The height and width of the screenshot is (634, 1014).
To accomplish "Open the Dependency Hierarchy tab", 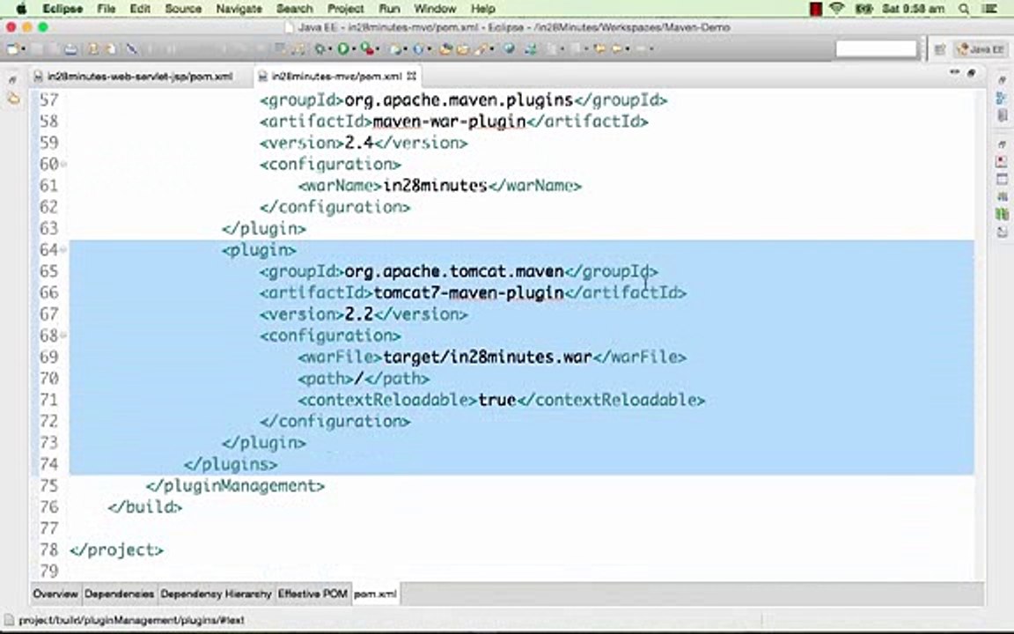I will click(216, 593).
